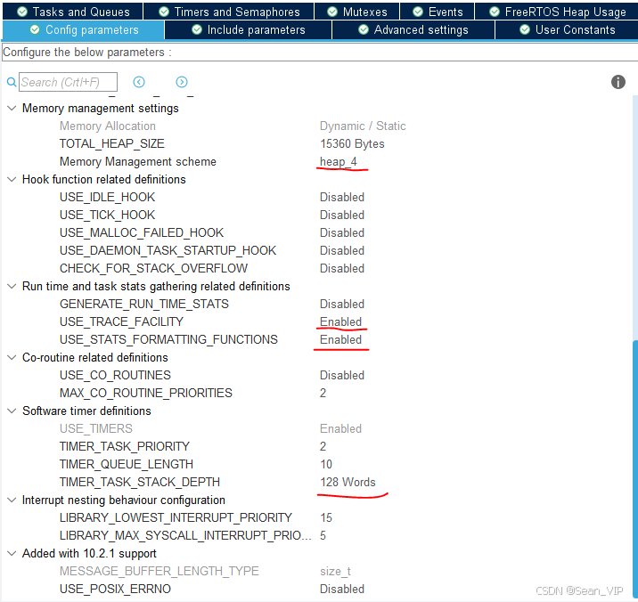The width and height of the screenshot is (638, 602).
Task: Open User Constants tab
Action: (x=568, y=30)
